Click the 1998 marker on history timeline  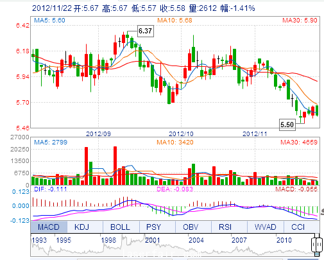pos(108,240)
